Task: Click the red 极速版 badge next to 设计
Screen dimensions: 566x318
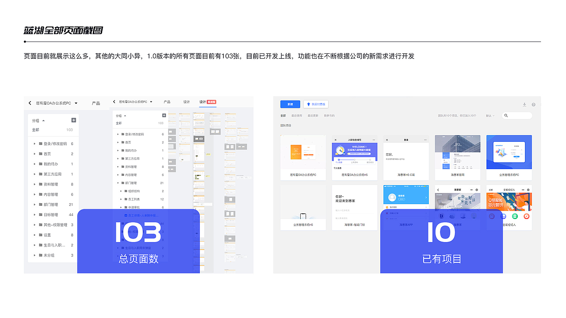Action: point(212,102)
